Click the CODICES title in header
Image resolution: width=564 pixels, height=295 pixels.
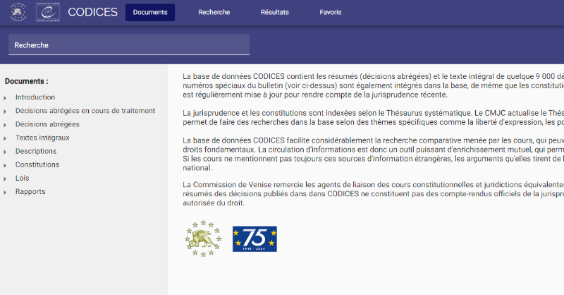[x=92, y=12]
